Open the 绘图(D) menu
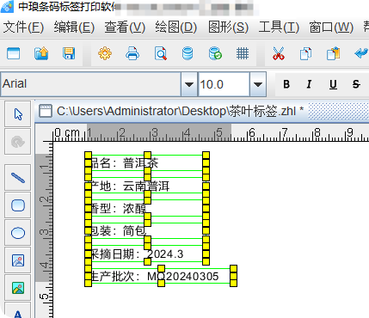This screenshot has height=318, width=369. click(176, 28)
